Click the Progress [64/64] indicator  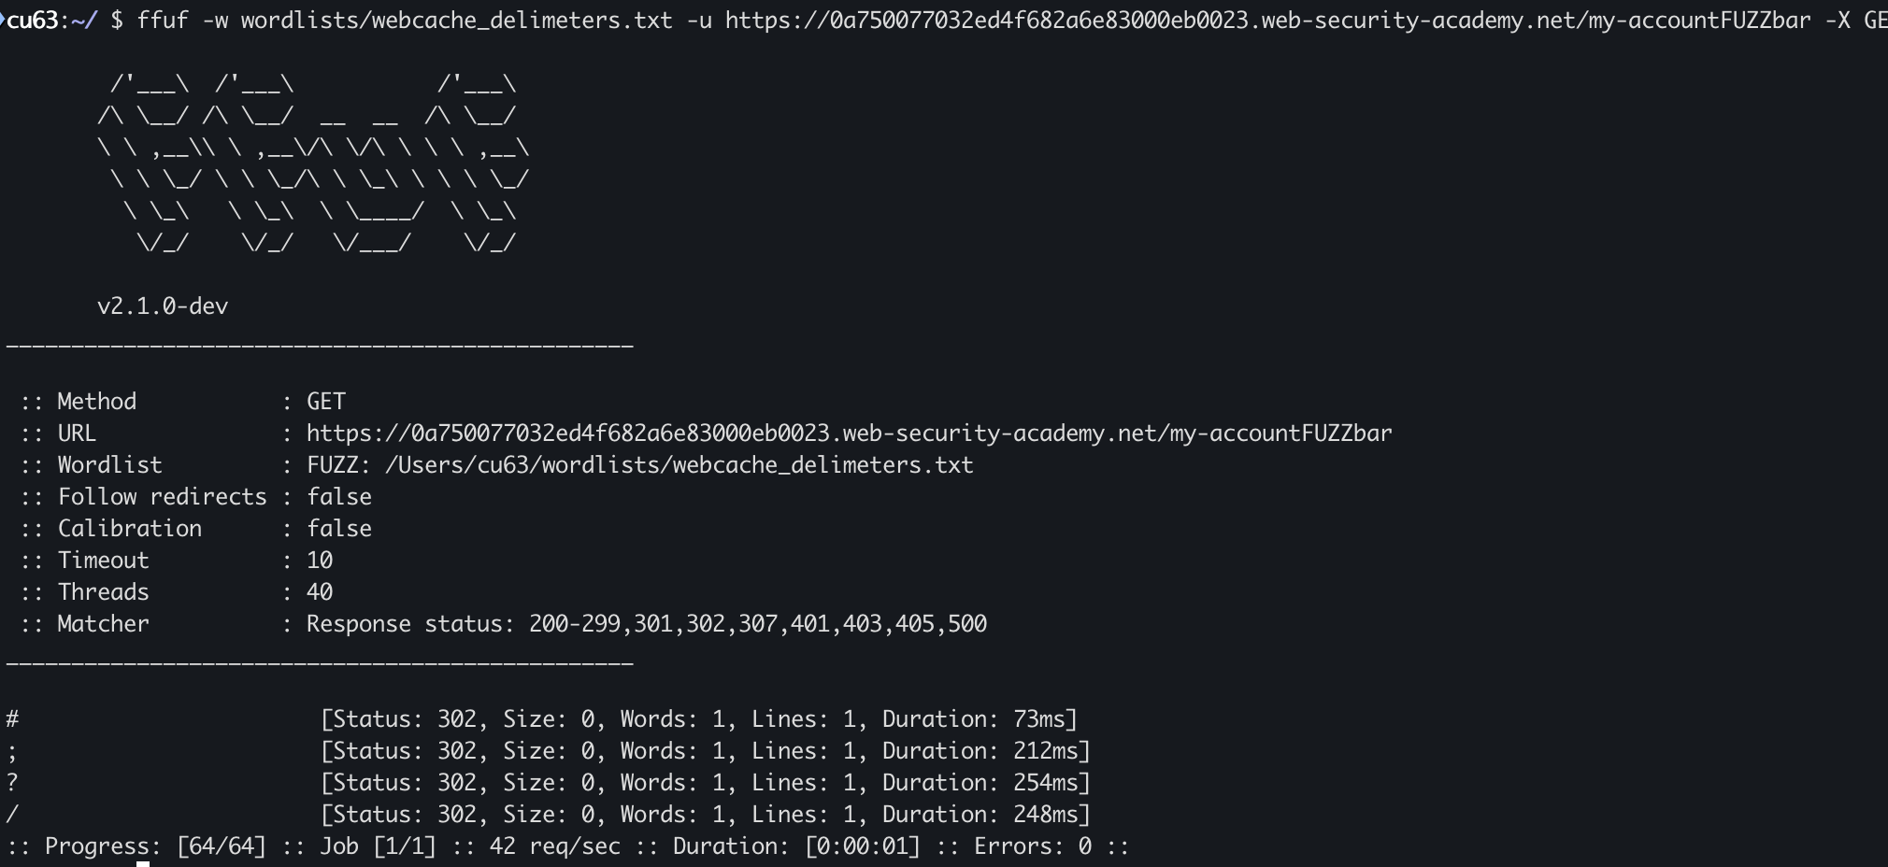[x=155, y=846]
